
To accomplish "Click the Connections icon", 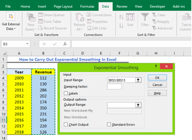I will 89,15.
